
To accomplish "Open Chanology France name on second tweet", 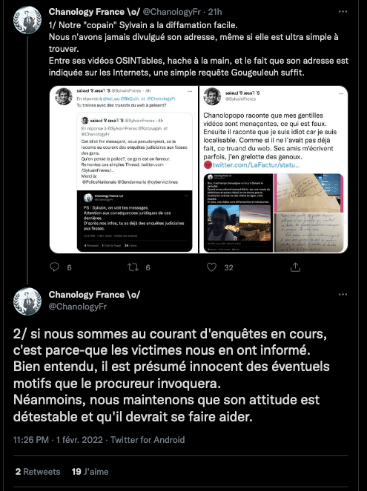I will coord(94,295).
